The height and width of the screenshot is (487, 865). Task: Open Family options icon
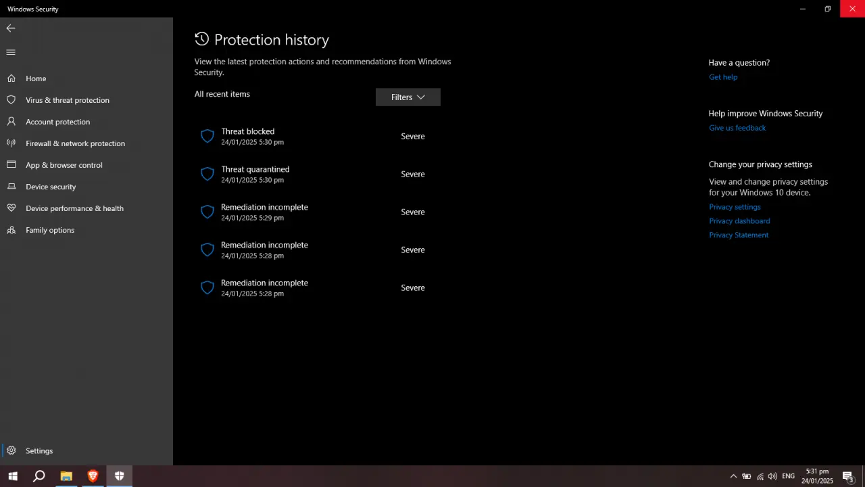point(11,230)
